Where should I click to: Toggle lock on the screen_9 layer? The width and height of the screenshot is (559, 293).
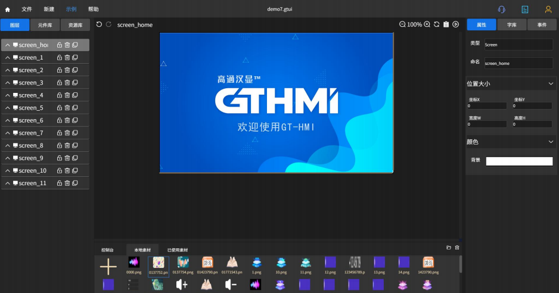(x=60, y=158)
